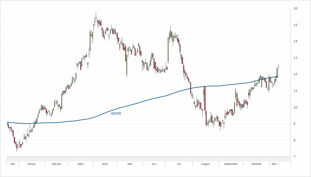Click the September month label
311x177 pixels.
coord(231,164)
